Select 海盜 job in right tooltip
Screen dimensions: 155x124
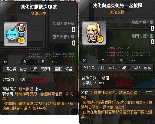pos(148,68)
